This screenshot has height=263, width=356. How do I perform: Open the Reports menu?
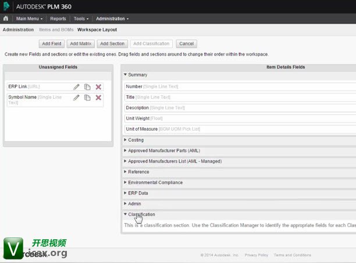(58, 19)
